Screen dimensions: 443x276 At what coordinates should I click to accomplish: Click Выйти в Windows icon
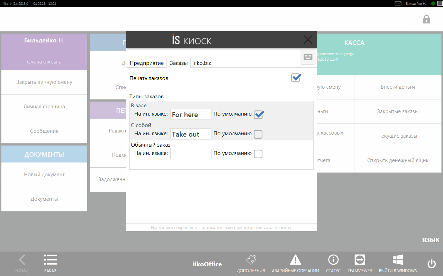coord(398,264)
